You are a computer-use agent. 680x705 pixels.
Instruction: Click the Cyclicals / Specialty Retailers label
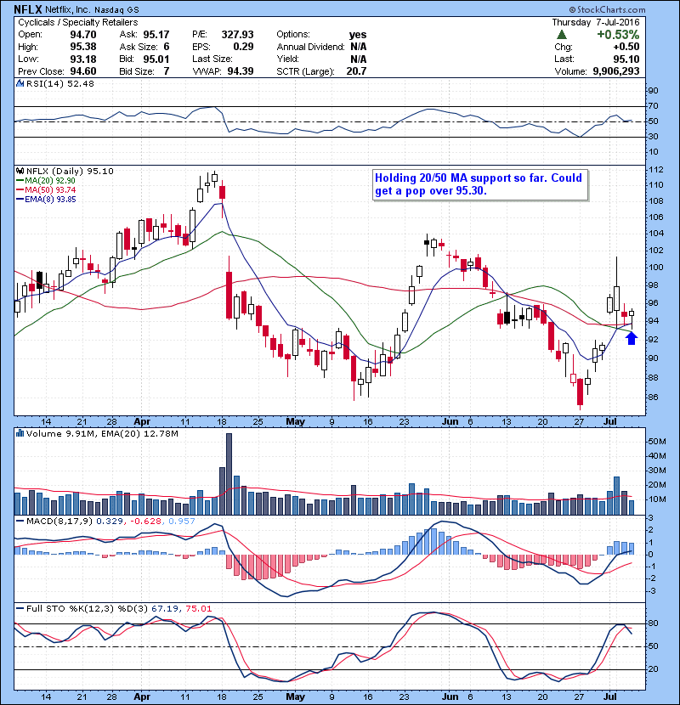[x=78, y=22]
